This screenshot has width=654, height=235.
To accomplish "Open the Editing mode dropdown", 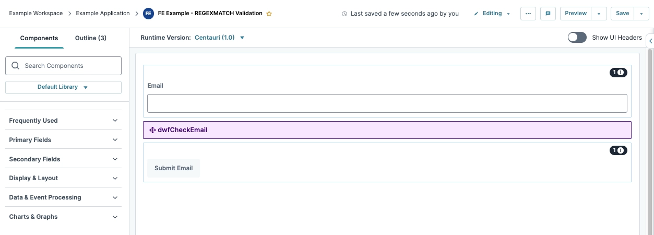I will [x=492, y=14].
